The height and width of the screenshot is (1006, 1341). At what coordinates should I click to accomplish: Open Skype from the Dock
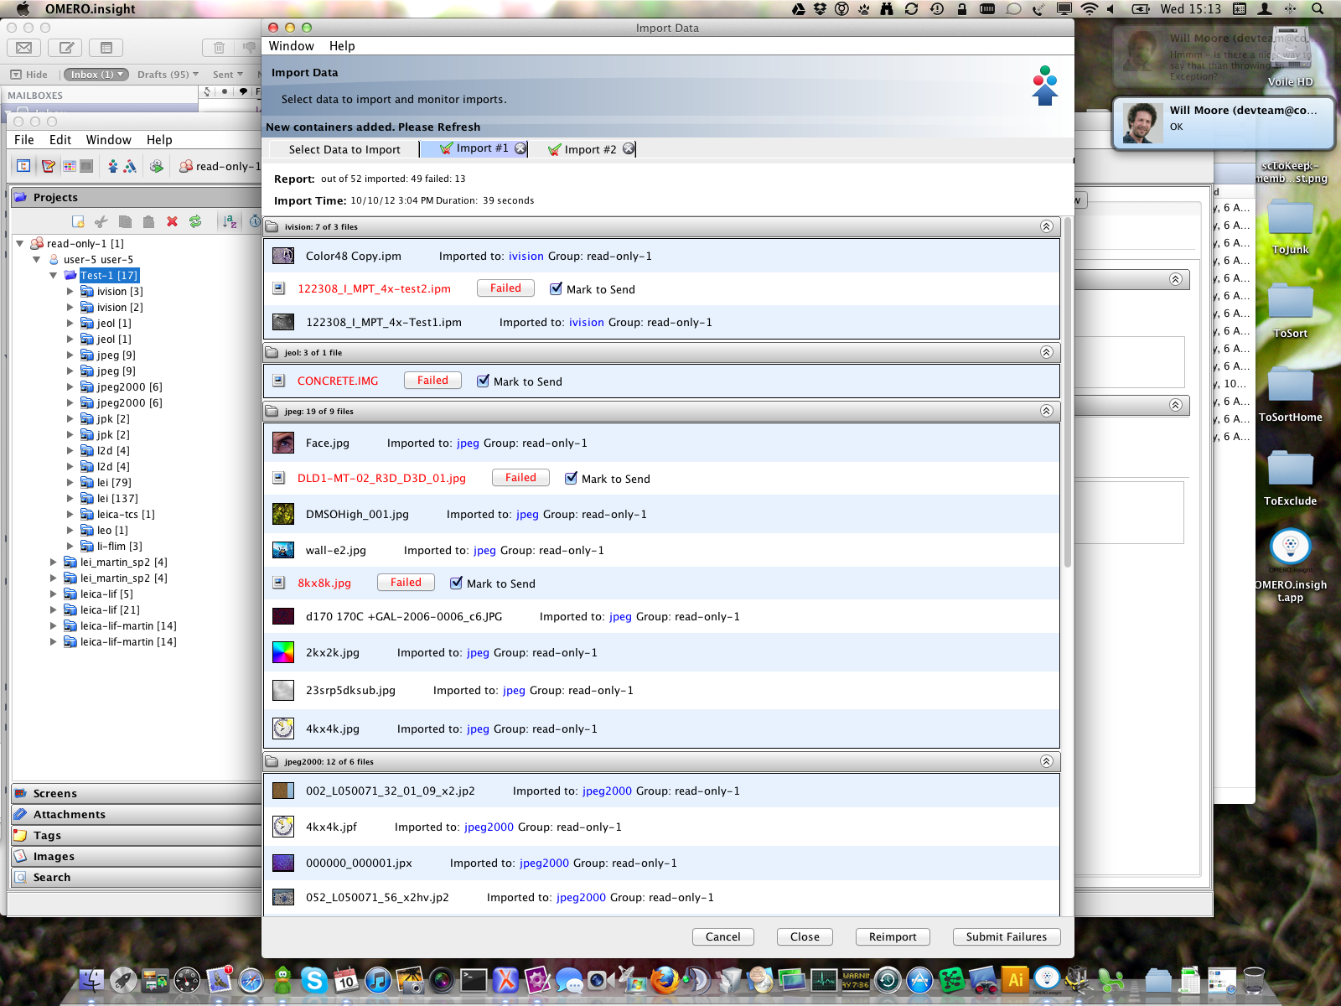(313, 979)
